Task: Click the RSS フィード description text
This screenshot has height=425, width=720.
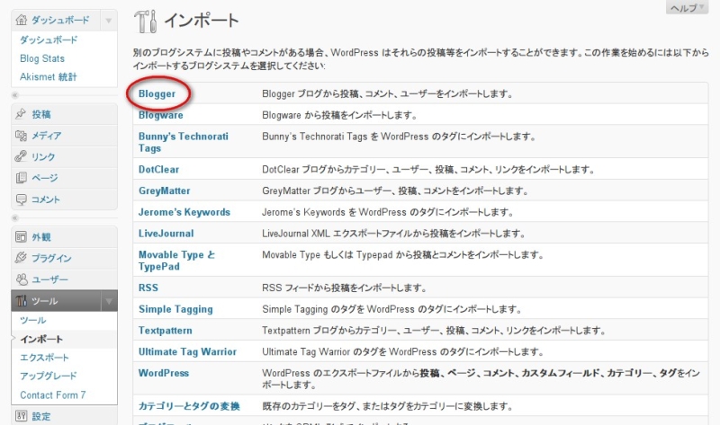Action: click(x=345, y=288)
